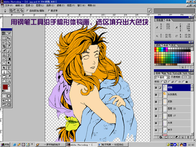196x147 pixels.
Task: Open the 图像(I) menu
Action: click(29, 5)
